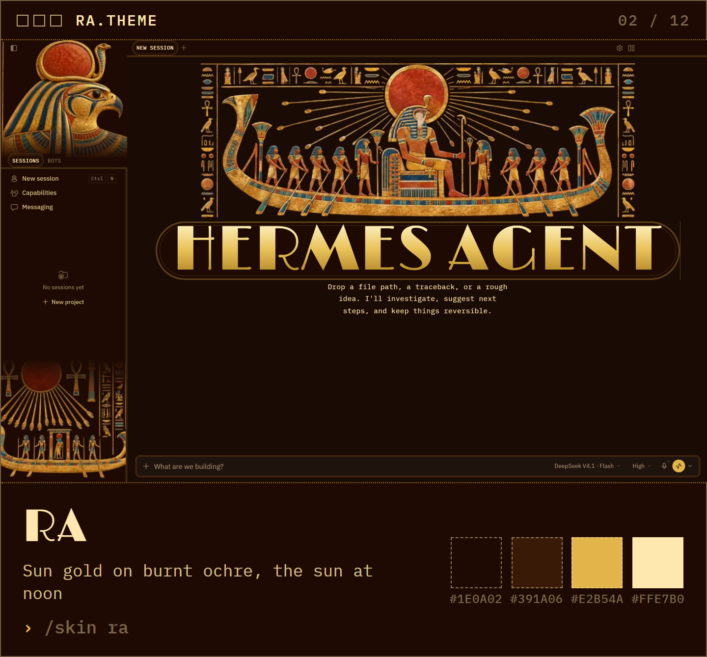The image size is (707, 657).
Task: Click the large RA logo heading
Action: click(x=56, y=525)
